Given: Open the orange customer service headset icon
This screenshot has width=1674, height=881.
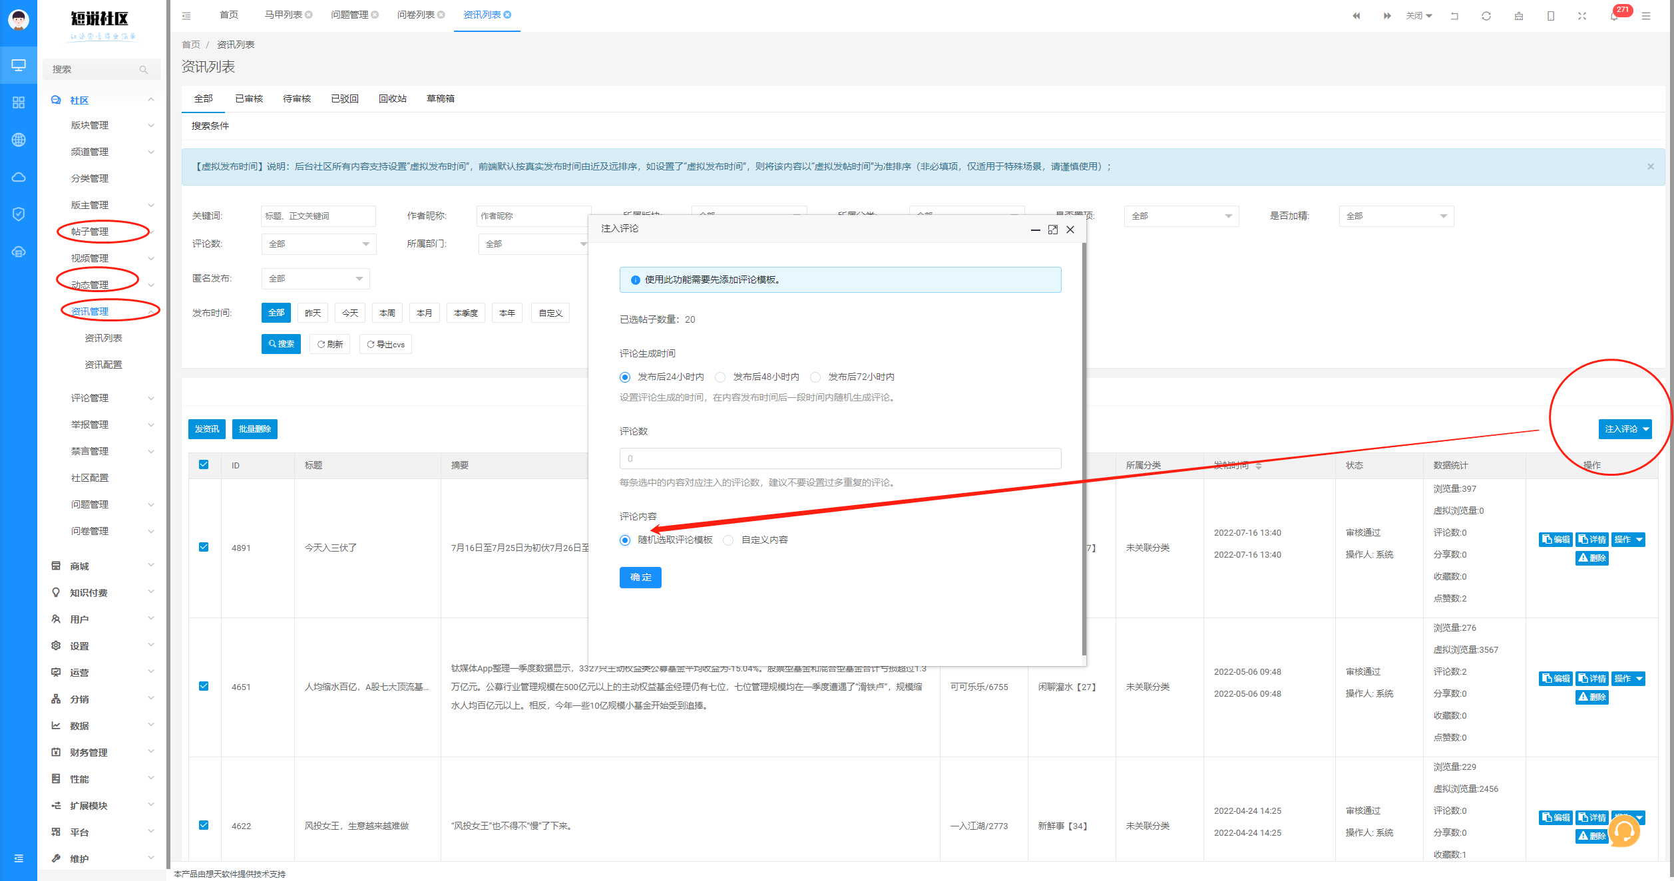Looking at the screenshot, I should click(1624, 831).
